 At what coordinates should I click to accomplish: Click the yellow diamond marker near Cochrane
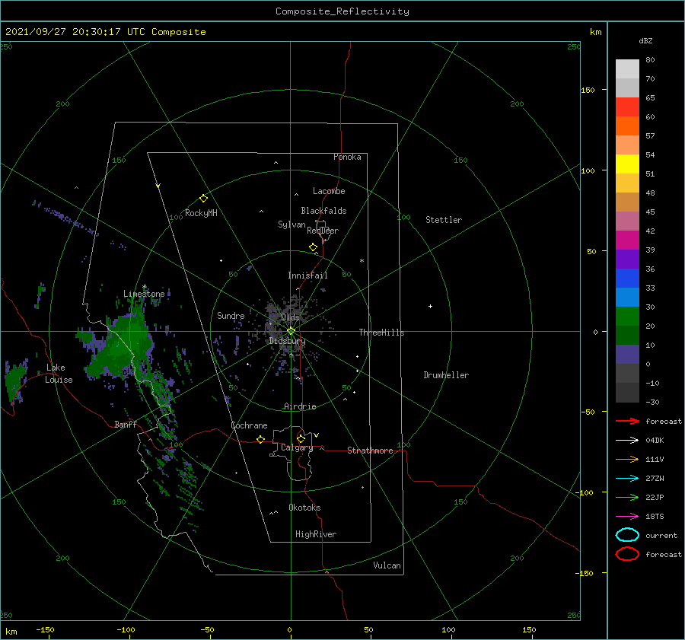(261, 439)
